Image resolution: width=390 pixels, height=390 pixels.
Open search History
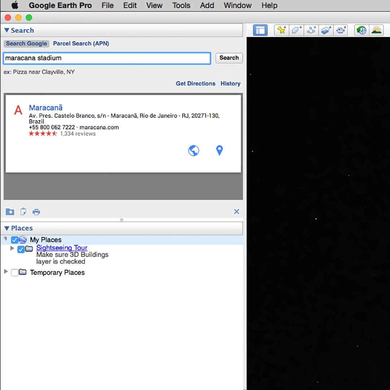tap(230, 83)
